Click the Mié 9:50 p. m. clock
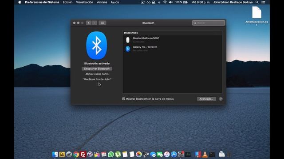 (x=201, y=2)
